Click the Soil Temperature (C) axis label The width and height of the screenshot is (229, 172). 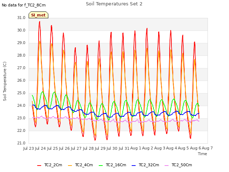[5, 81]
